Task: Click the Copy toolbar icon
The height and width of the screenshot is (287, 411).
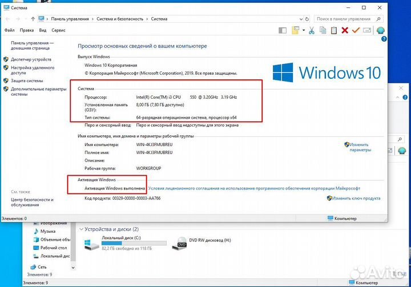Action: [x=323, y=30]
